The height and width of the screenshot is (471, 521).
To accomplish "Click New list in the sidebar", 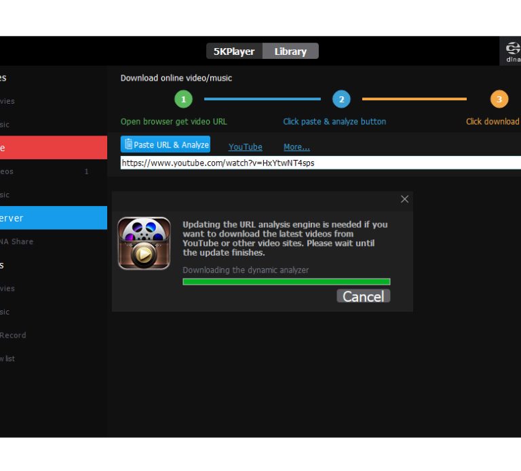I will coord(7,359).
